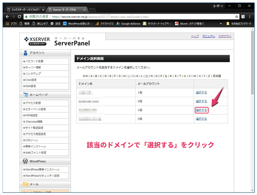
Task: Click the WordPress logo icon in the sidebar
Action: point(26,161)
